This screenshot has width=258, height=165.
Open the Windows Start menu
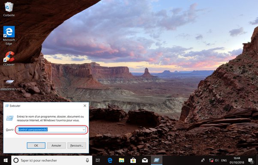[6, 160]
